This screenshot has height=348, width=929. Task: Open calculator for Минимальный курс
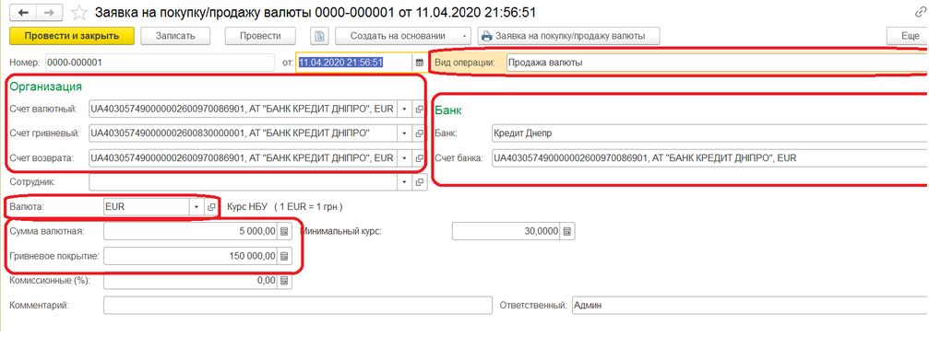tap(567, 231)
